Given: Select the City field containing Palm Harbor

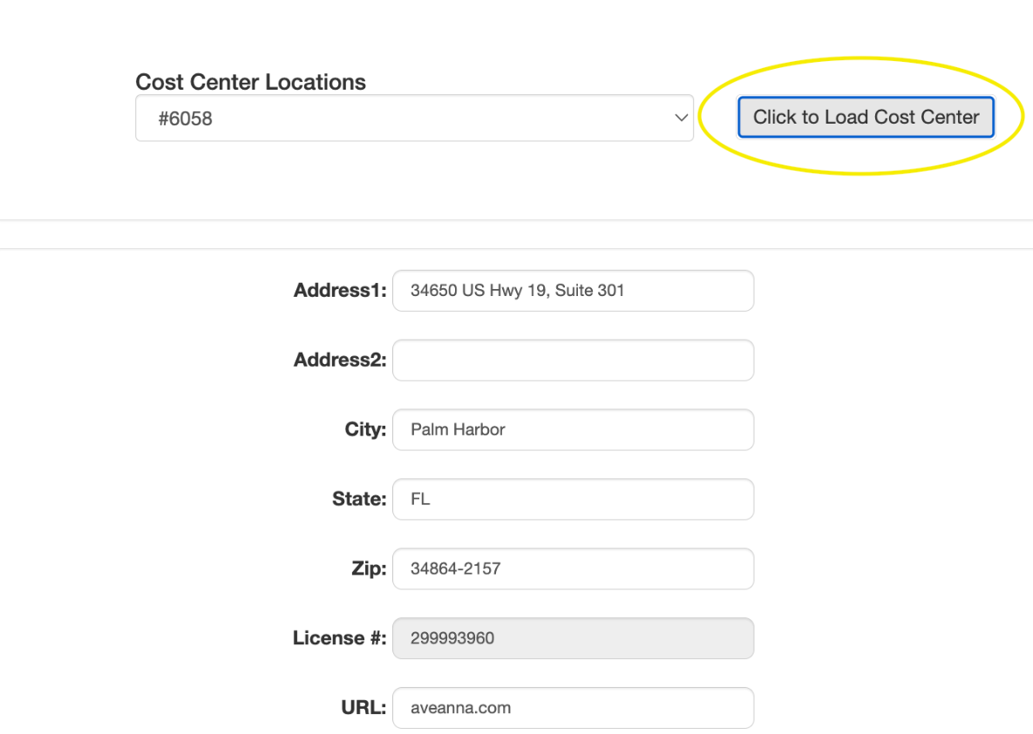Looking at the screenshot, I should click(x=573, y=430).
